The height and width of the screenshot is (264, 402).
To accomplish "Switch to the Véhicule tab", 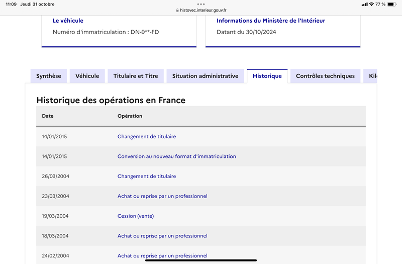I will point(87,76).
